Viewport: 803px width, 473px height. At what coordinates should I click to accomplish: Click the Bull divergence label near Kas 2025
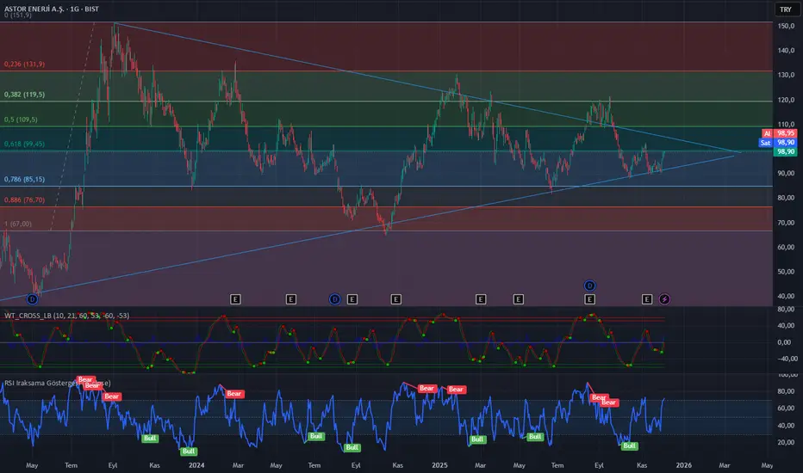pyautogui.click(x=630, y=445)
